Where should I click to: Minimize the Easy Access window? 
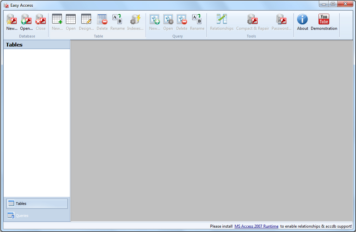click(324, 4)
